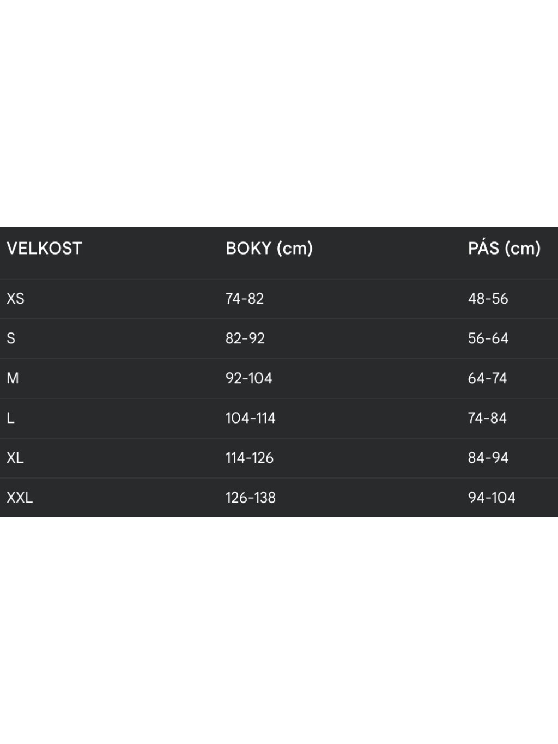This screenshot has width=558, height=744.
Task: Select the M size cell
Action: coord(13,378)
